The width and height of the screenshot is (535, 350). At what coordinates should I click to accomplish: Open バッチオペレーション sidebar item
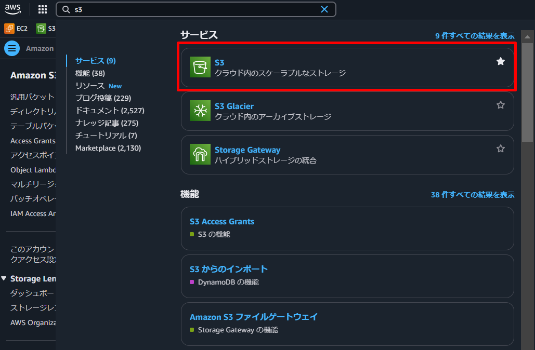click(x=33, y=199)
